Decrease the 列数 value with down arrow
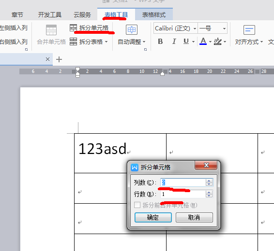The height and width of the screenshot is (251, 274). click(209, 184)
